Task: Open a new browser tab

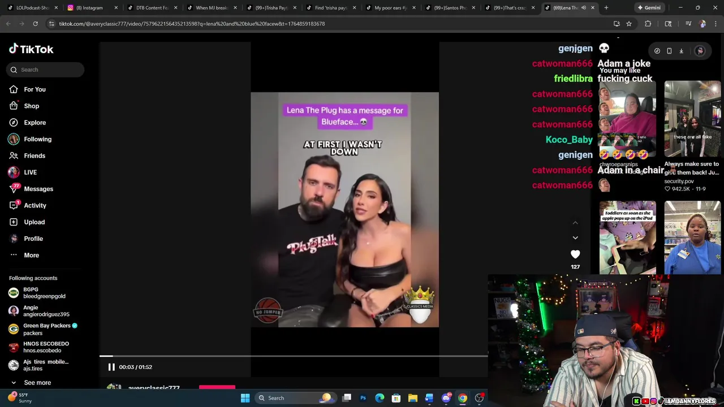Action: 606,8
